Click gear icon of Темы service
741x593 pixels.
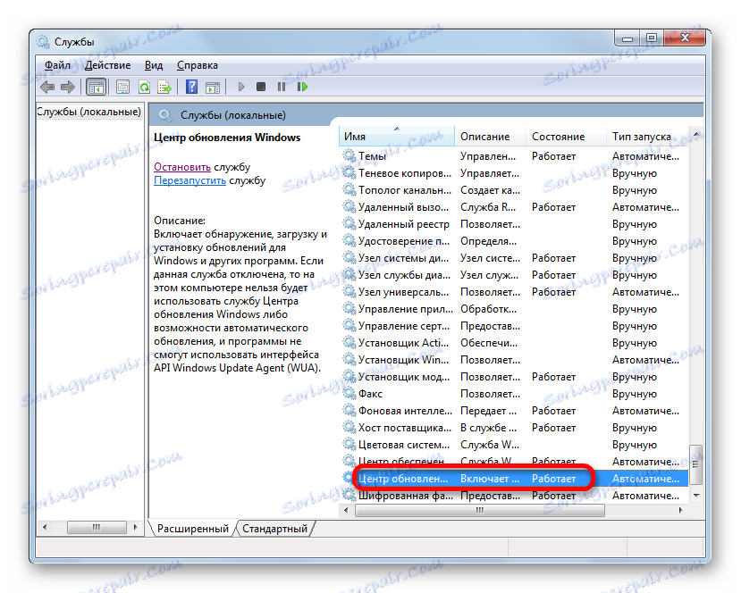(x=349, y=155)
